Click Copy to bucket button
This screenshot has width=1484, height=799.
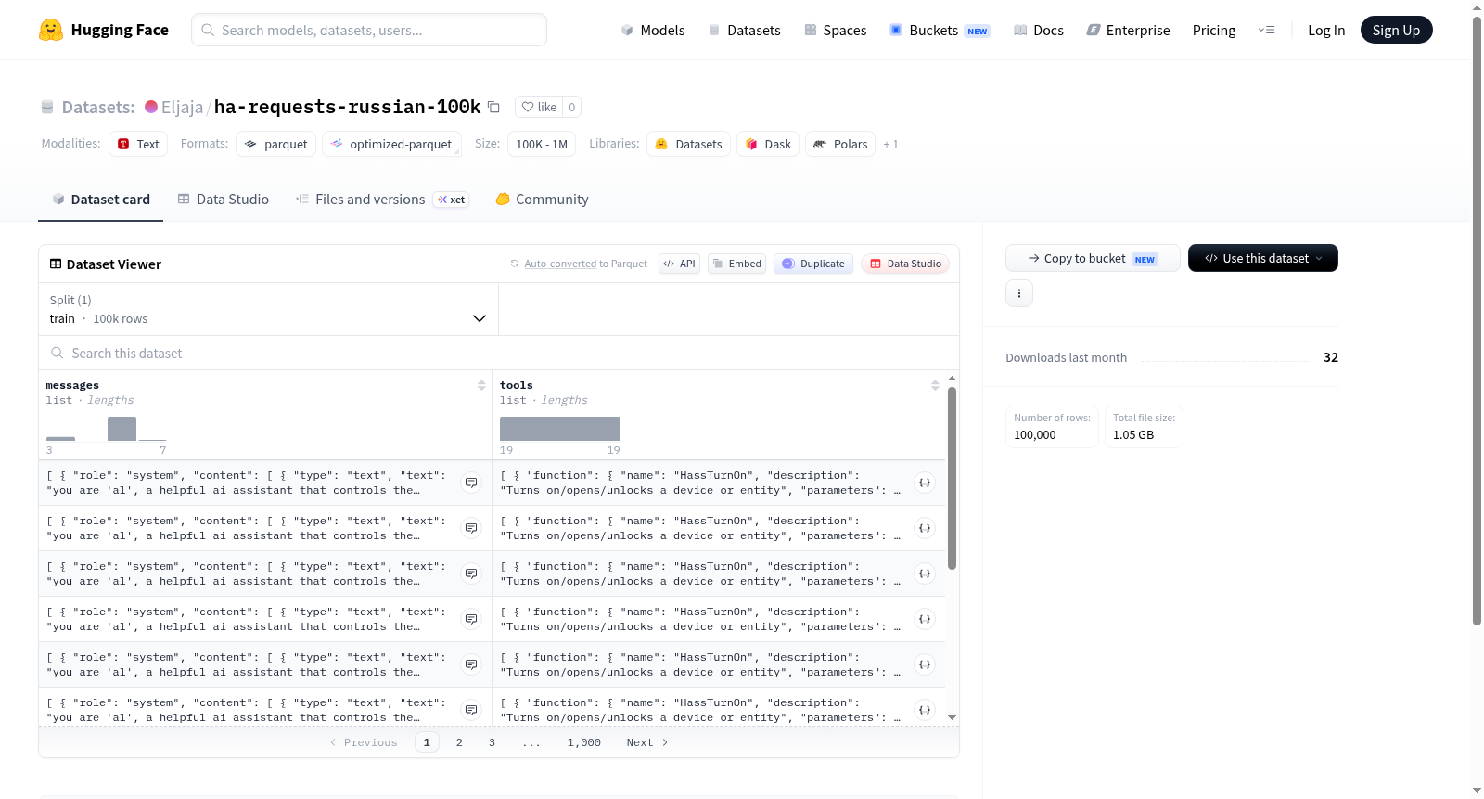tap(1093, 258)
